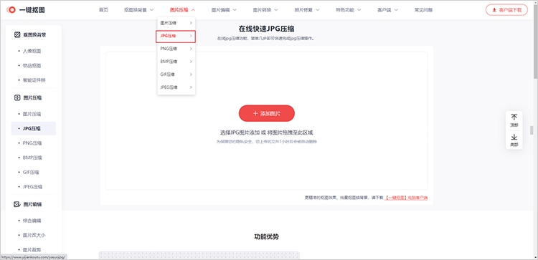Click the 图片压缩 sidebar section icon
This screenshot has width=538, height=260.
click(x=17, y=97)
